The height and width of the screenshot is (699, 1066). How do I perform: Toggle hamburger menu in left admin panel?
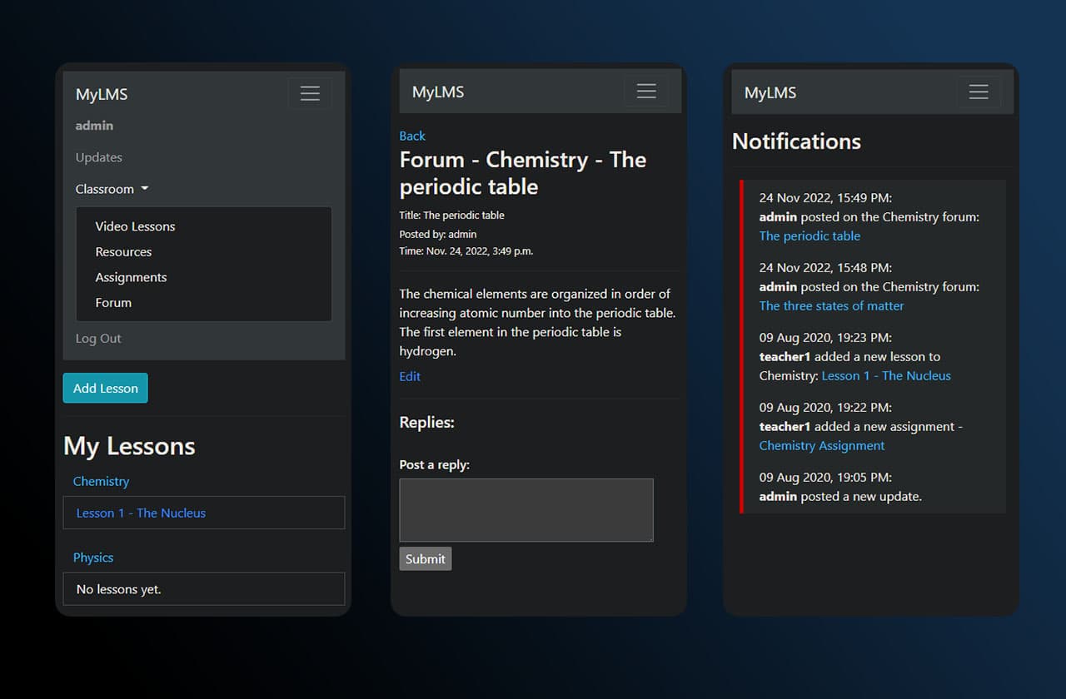point(310,94)
